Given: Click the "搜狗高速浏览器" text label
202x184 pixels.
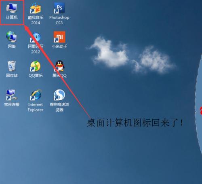Looking at the screenshot, I should coord(59,107).
